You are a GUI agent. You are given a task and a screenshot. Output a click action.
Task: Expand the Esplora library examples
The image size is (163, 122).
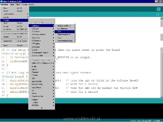[x=42, y=69]
